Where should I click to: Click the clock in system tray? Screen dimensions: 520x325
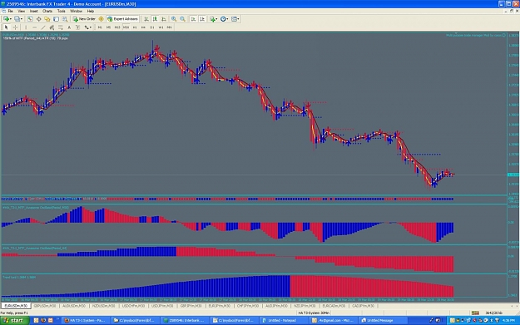(508, 320)
